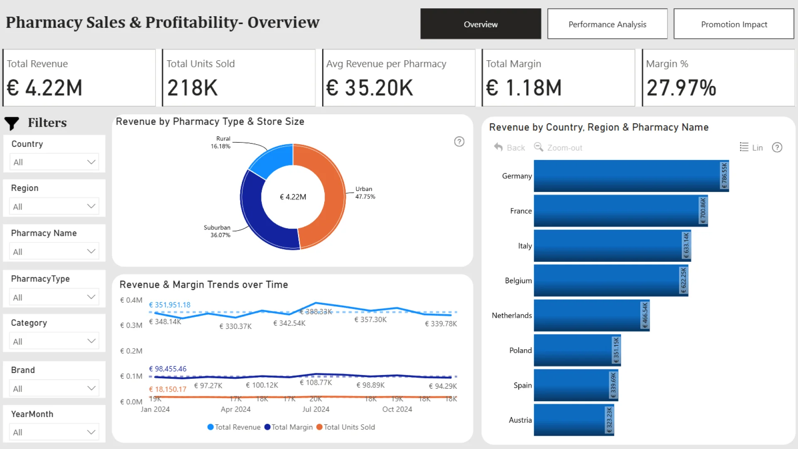Open the YearMonth filter dropdown
798x449 pixels.
click(x=54, y=432)
